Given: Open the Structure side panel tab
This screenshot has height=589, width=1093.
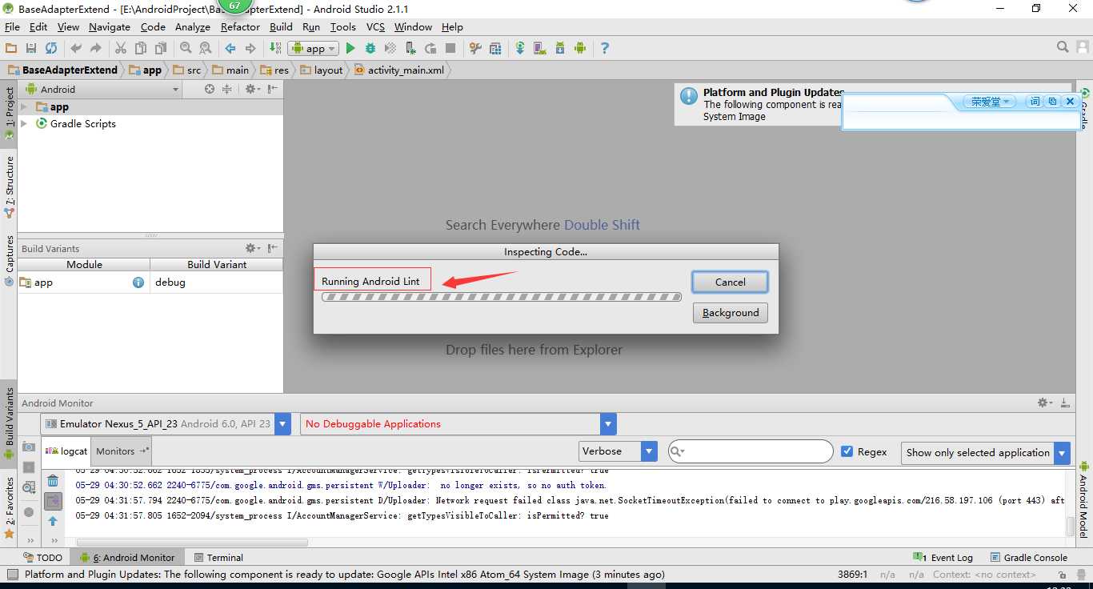Looking at the screenshot, I should pos(10,186).
